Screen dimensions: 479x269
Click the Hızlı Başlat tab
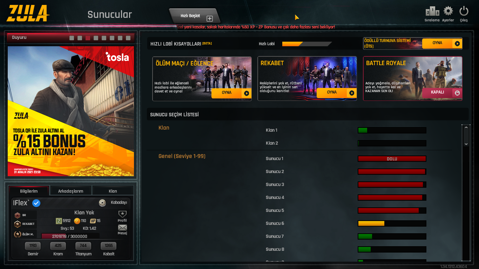click(x=195, y=16)
